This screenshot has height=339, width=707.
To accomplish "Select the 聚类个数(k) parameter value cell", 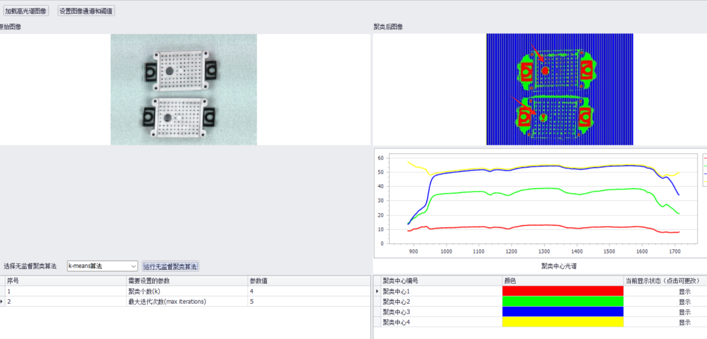I will (x=308, y=291).
